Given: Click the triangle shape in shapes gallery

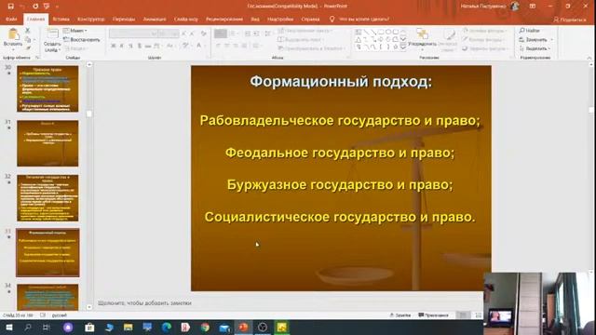Looking at the screenshot, I should pos(358,39).
